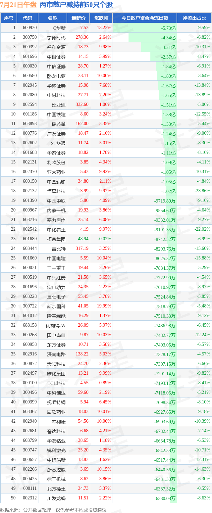Click the stock name 锐科激光
Viewport: 212px width, 513px height.
coord(56,450)
